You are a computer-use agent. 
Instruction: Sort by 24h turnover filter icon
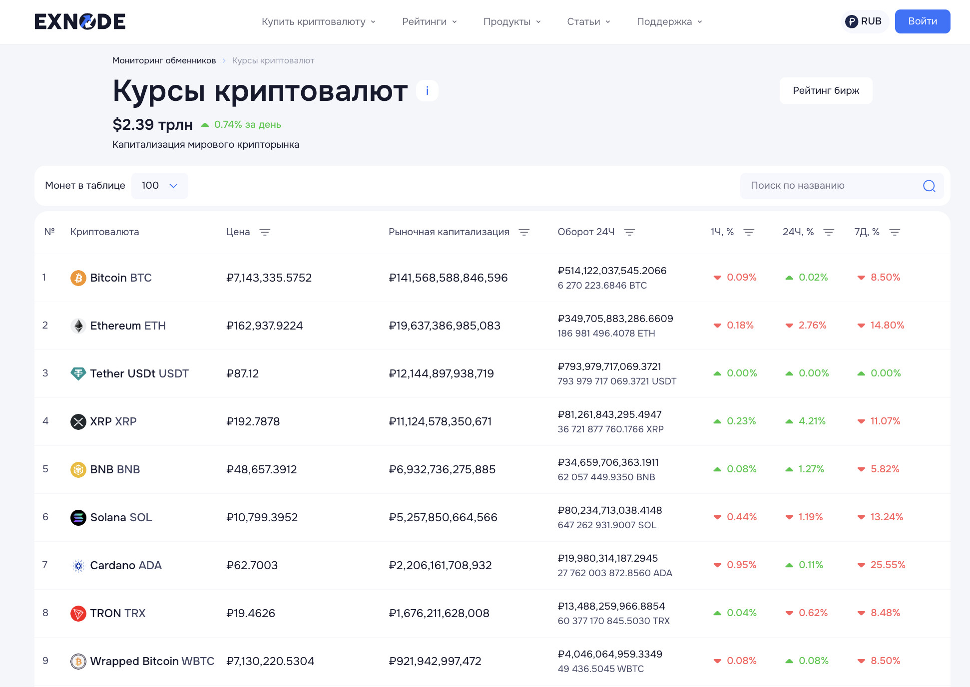tap(629, 232)
